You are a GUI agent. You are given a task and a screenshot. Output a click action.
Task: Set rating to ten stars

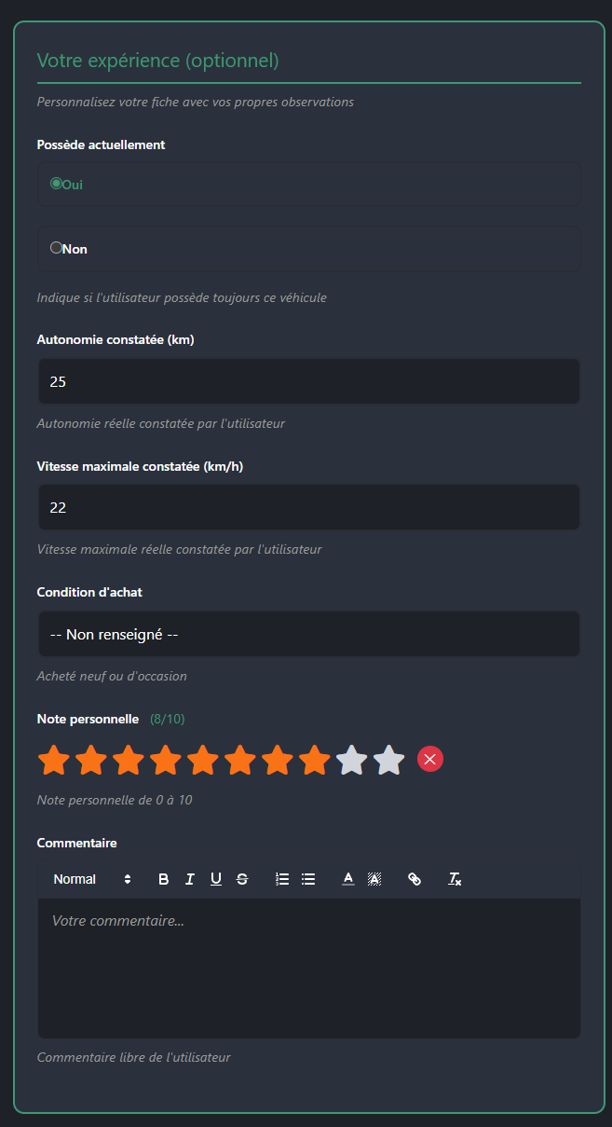pos(389,761)
